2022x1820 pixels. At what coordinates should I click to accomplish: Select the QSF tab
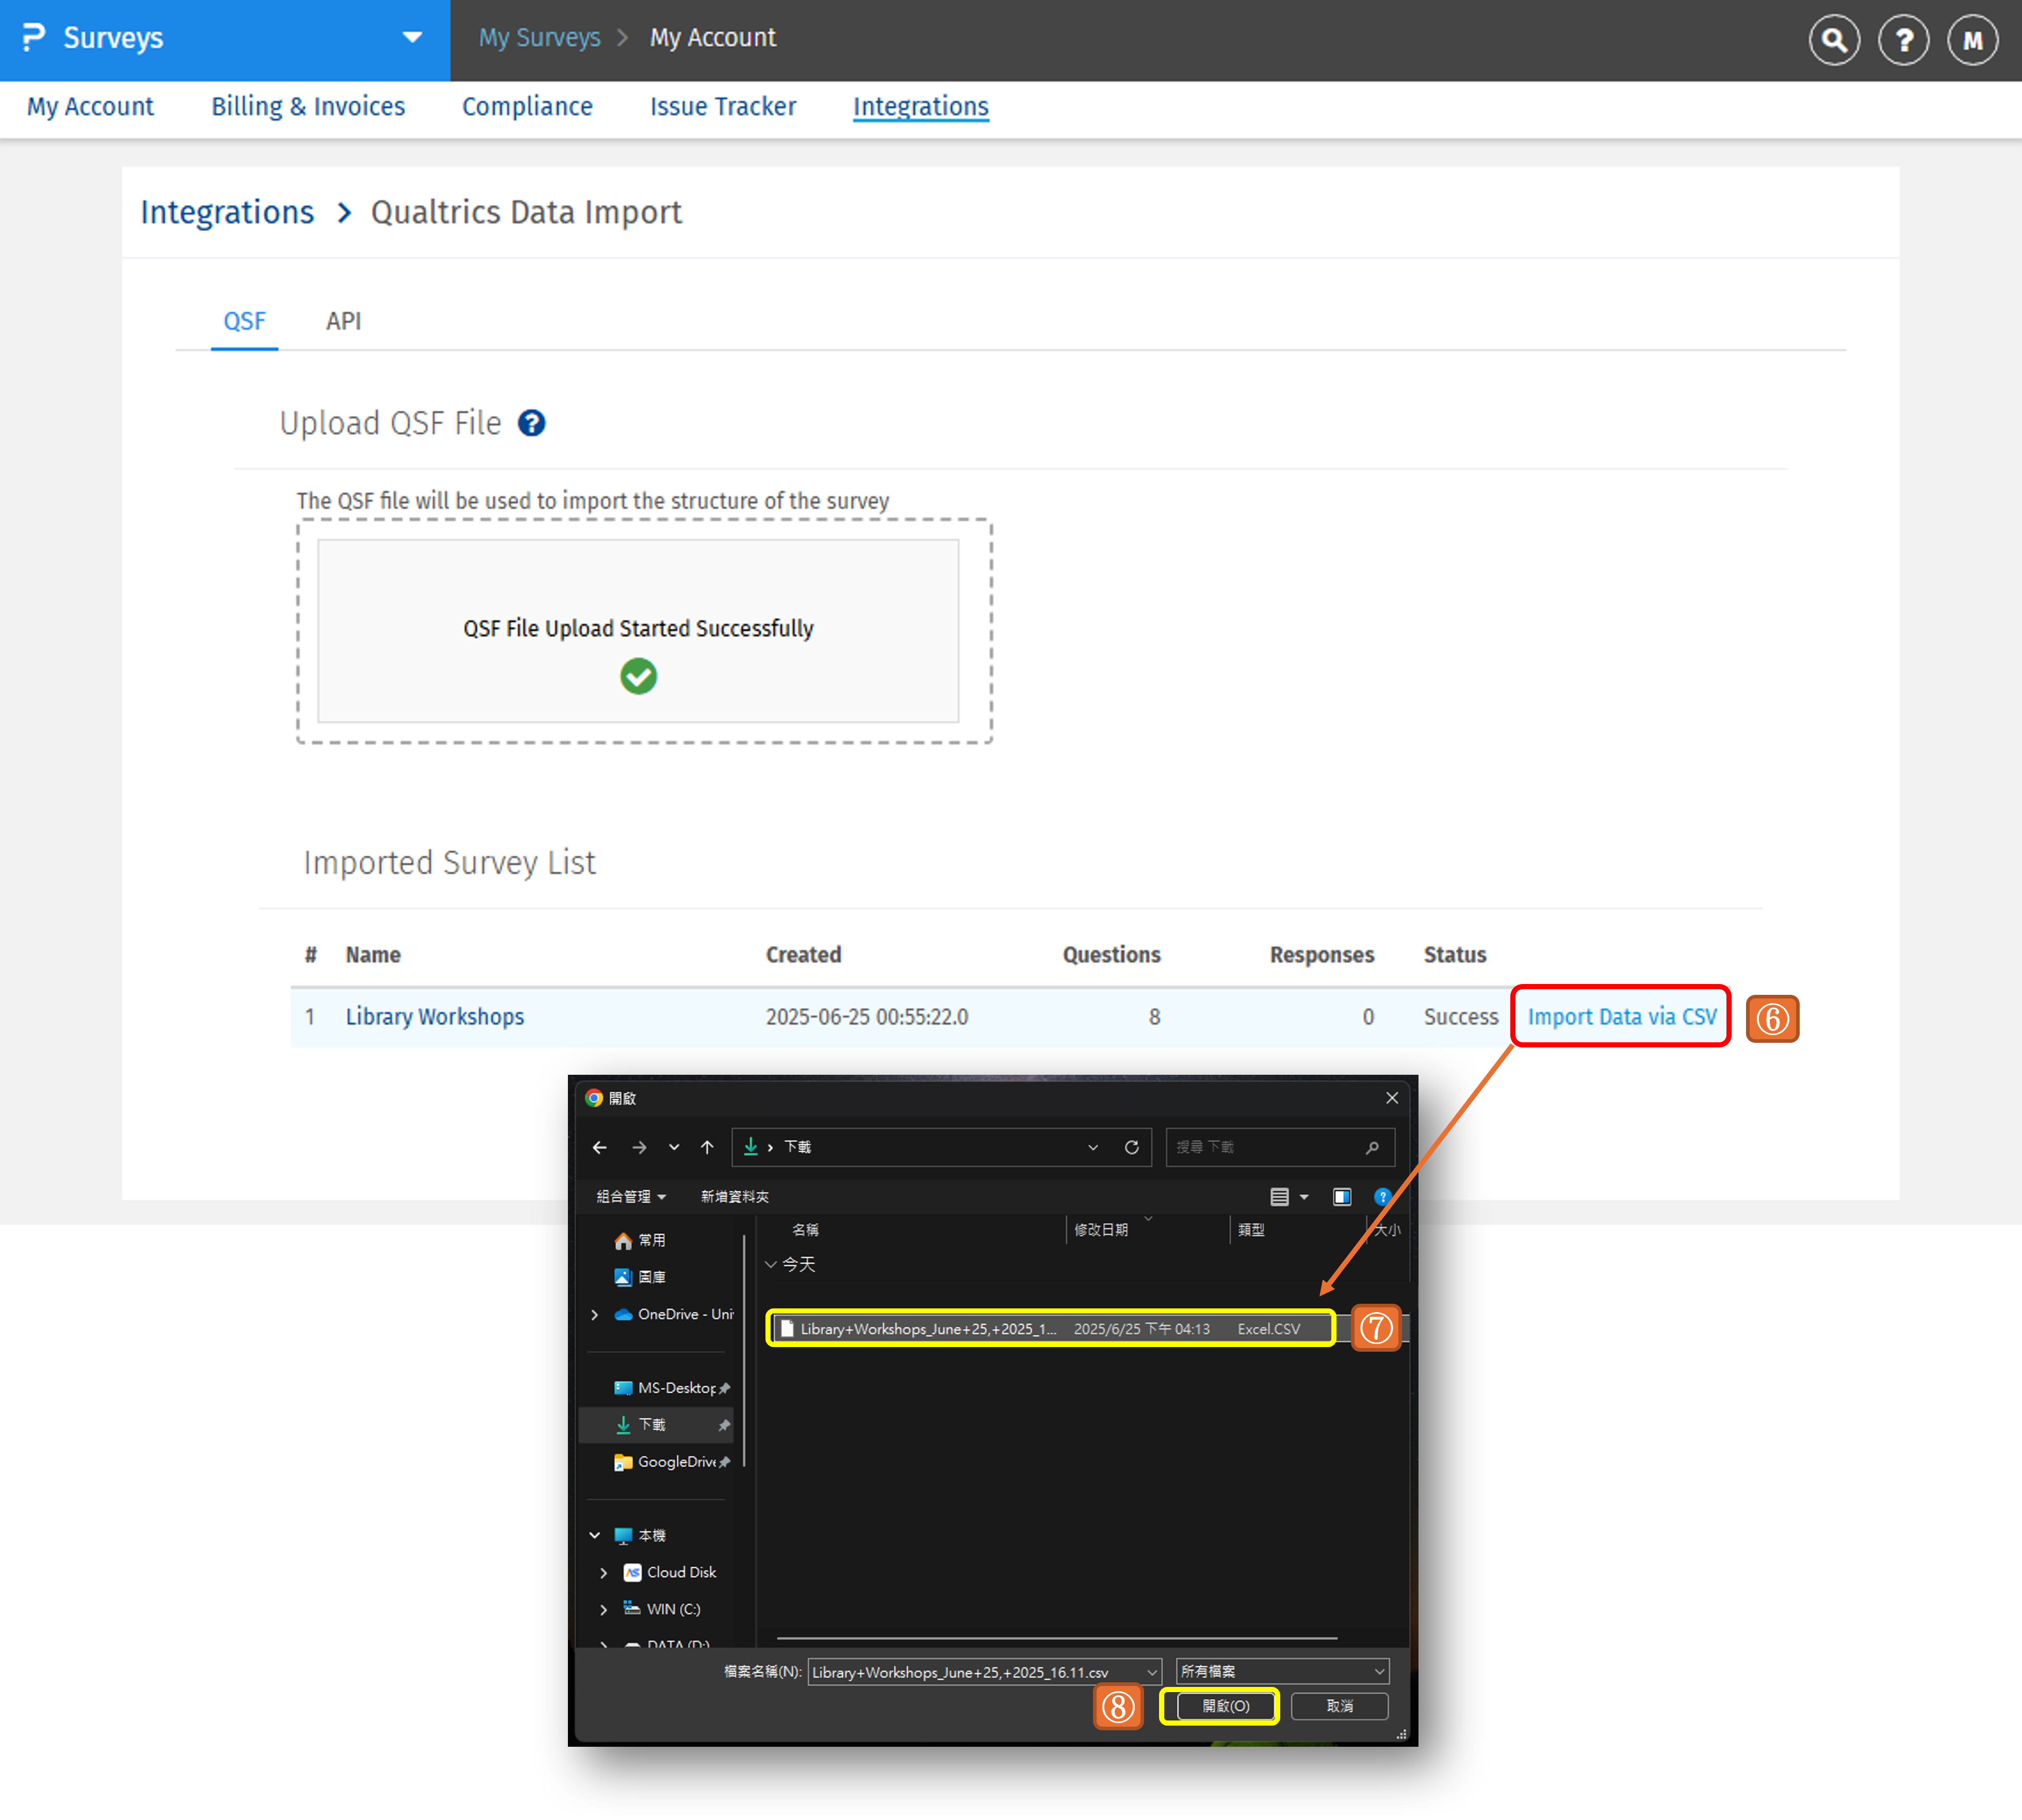pyautogui.click(x=244, y=321)
